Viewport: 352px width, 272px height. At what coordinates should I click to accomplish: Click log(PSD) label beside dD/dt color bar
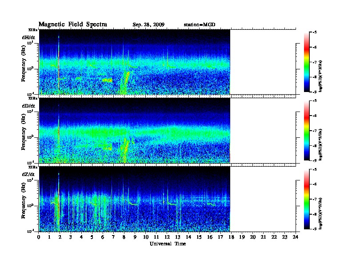pyautogui.click(x=320, y=144)
